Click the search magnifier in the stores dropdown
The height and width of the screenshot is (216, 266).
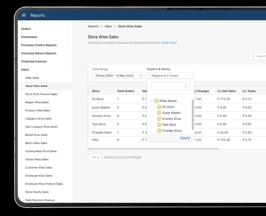coord(186,86)
